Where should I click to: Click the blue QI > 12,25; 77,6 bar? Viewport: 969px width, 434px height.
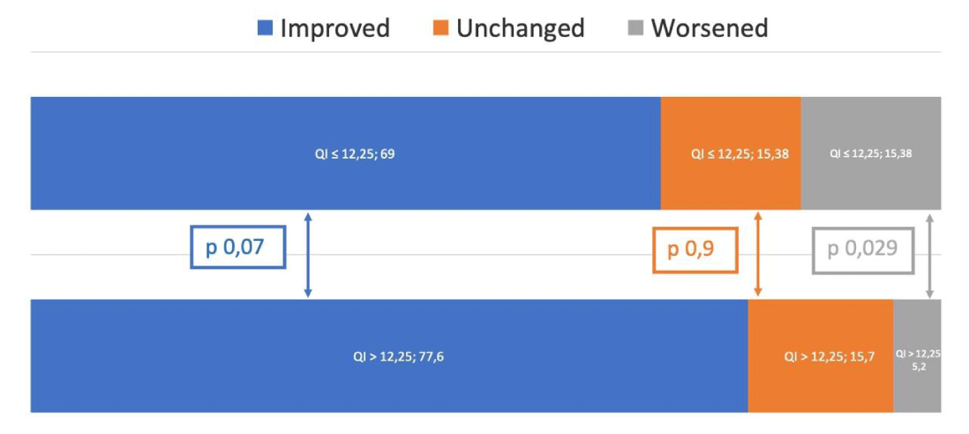click(x=389, y=356)
